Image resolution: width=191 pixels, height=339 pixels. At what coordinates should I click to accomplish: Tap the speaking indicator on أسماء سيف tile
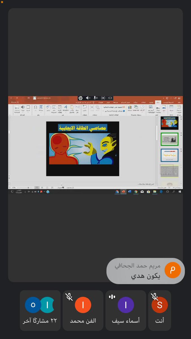112,297
